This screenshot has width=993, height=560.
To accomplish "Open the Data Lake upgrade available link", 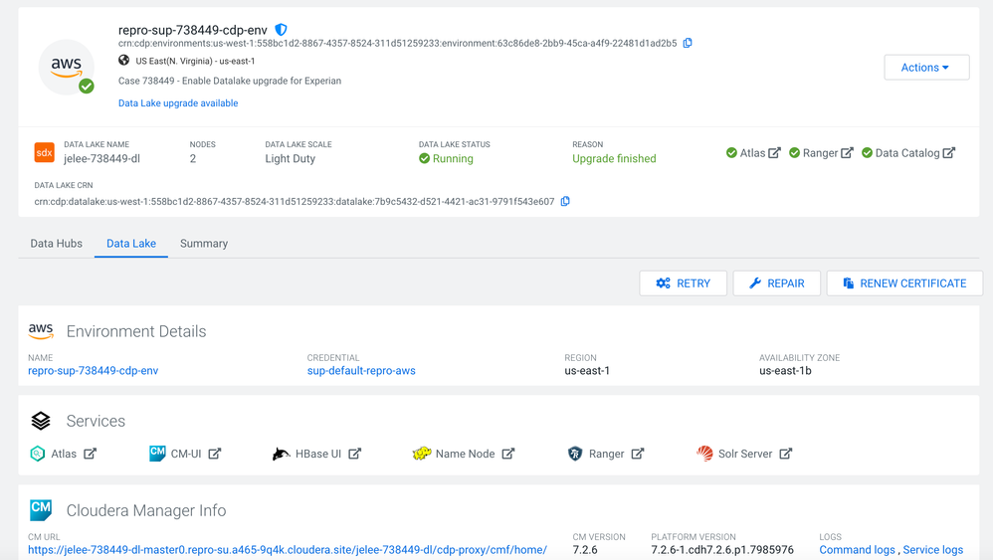I will point(178,103).
